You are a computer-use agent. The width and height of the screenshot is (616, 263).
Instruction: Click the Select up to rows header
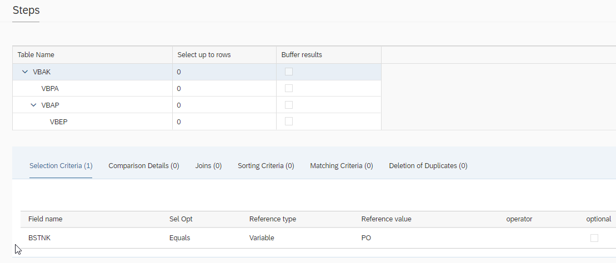point(204,55)
